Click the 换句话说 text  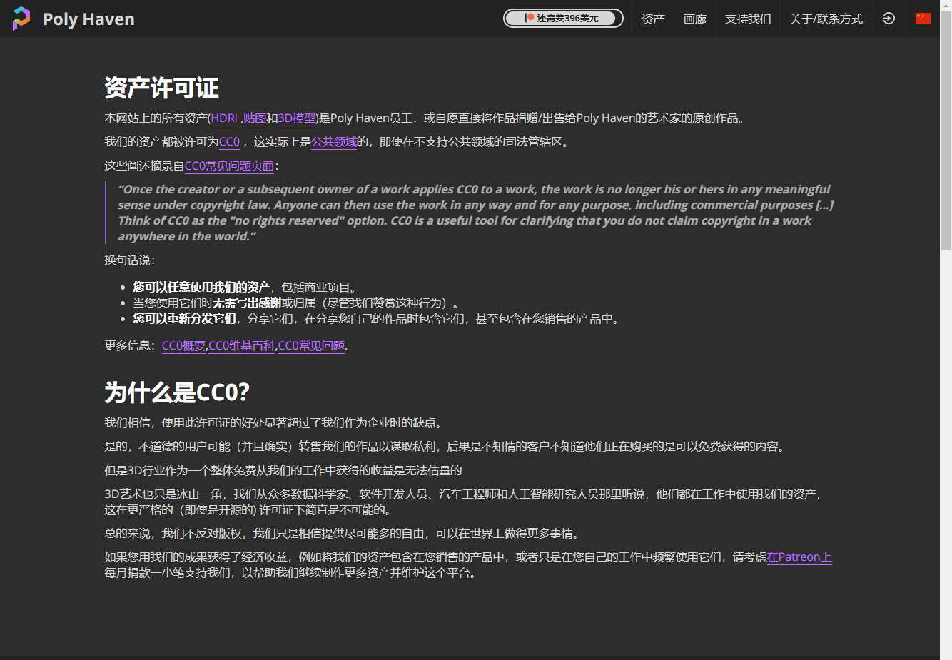(x=130, y=260)
